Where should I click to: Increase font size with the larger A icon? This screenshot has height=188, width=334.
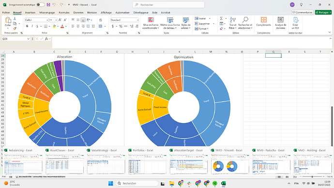[x=60, y=20]
